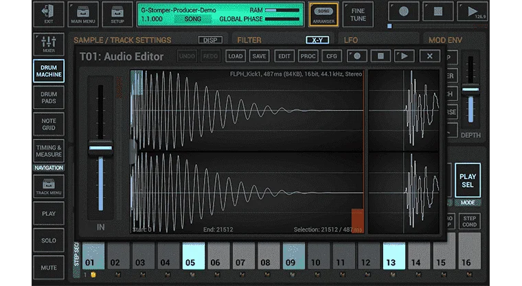Open Timing & Measure settings
522x286 pixels.
49,151
